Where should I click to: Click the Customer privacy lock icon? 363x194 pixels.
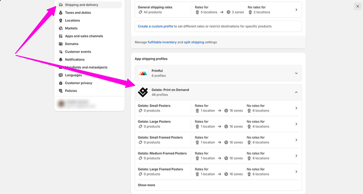[x=61, y=83]
